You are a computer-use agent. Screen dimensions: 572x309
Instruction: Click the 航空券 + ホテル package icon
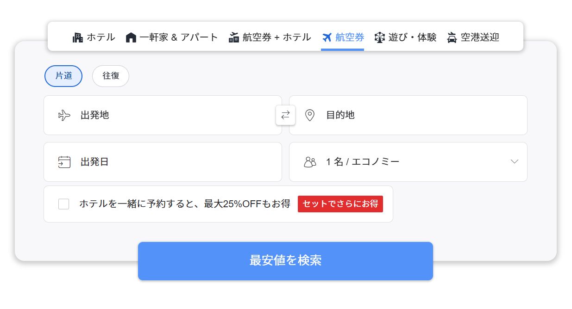[x=234, y=37]
